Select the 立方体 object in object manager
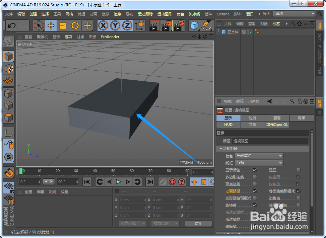This screenshot has height=238, width=326. [233, 32]
